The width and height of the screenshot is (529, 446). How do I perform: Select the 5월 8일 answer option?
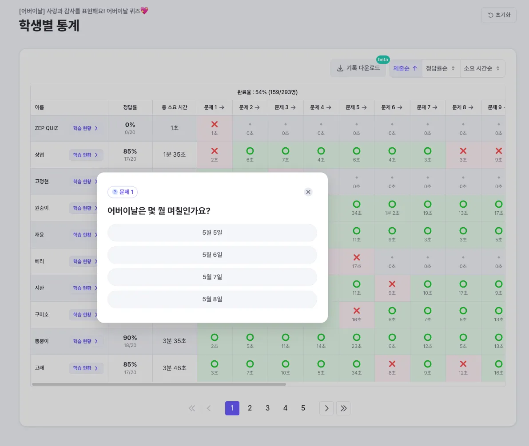click(x=212, y=299)
